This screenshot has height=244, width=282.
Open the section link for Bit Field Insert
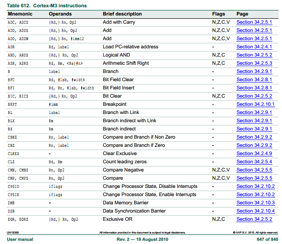(x=254, y=88)
